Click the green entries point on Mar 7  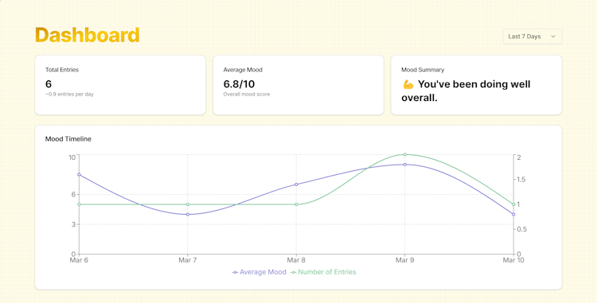pos(188,204)
